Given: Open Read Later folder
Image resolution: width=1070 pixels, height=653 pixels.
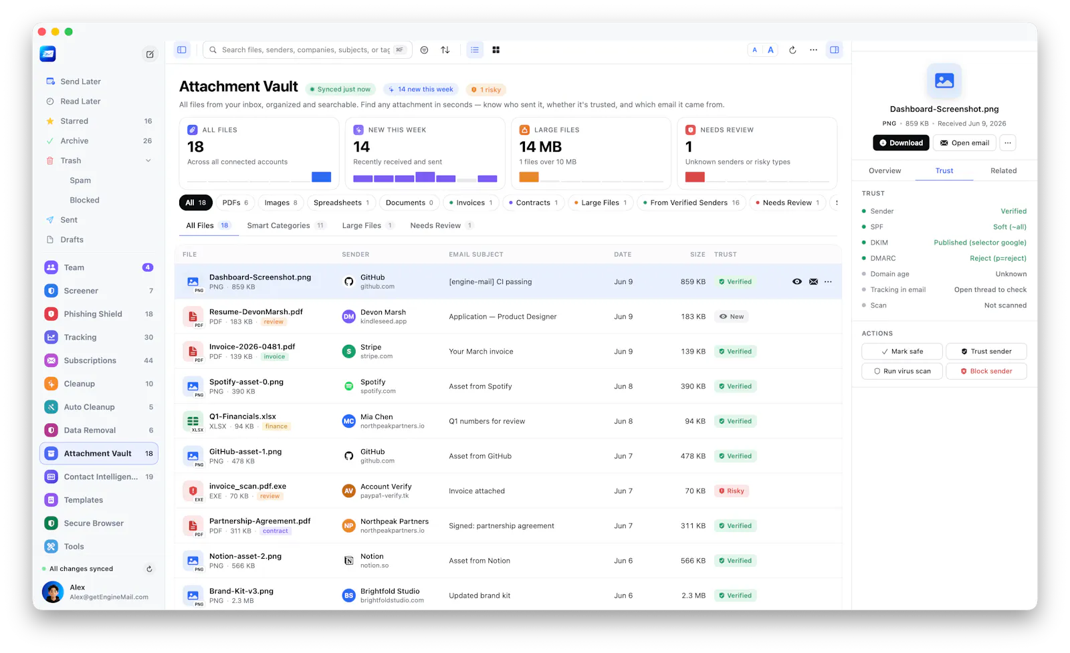Looking at the screenshot, I should [x=99, y=102].
